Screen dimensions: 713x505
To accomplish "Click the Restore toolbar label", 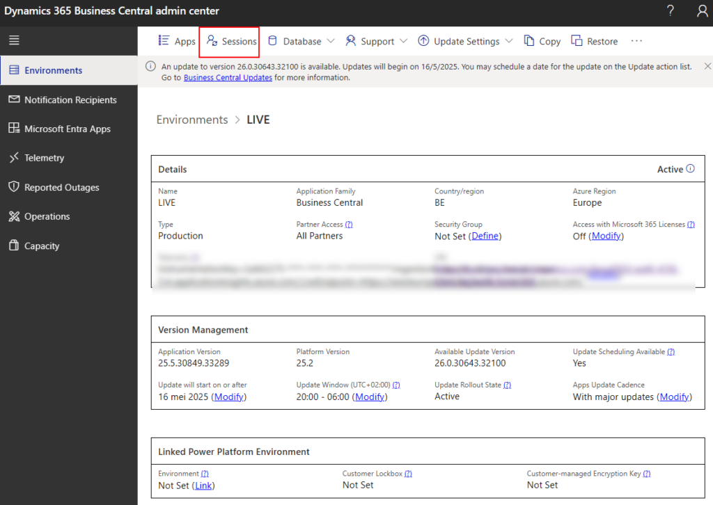I will [602, 41].
